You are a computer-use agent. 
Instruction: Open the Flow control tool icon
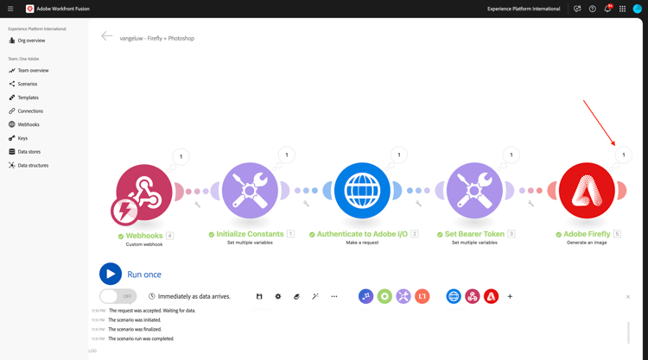click(x=365, y=296)
